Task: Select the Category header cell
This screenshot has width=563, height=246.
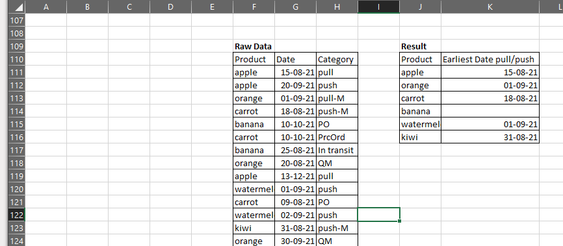Action: (337, 59)
